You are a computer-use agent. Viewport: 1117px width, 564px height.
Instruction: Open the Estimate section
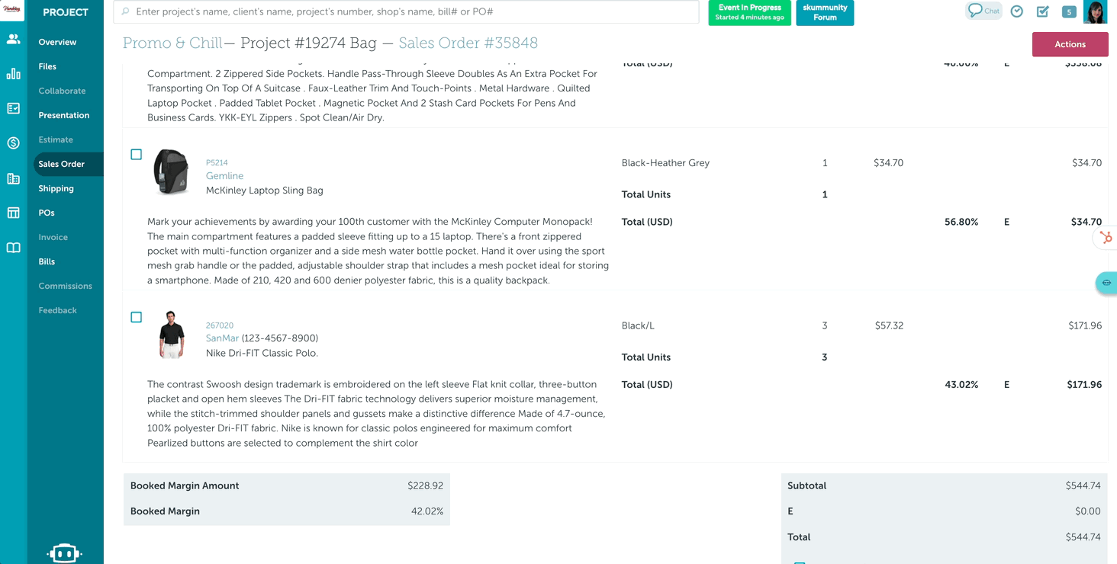[56, 139]
